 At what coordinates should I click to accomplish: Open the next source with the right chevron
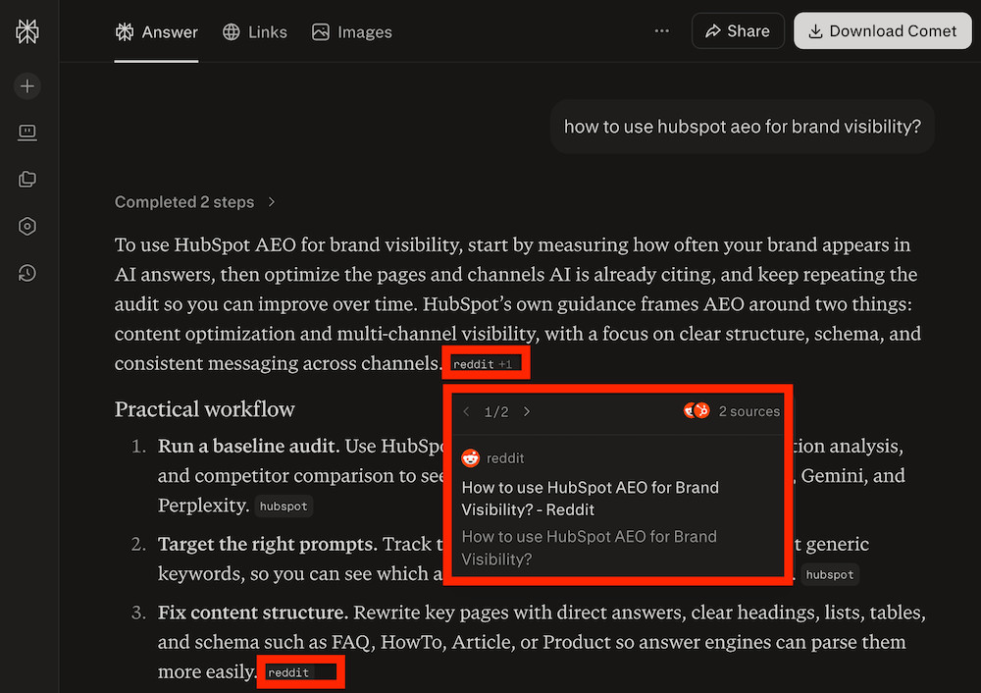(527, 411)
